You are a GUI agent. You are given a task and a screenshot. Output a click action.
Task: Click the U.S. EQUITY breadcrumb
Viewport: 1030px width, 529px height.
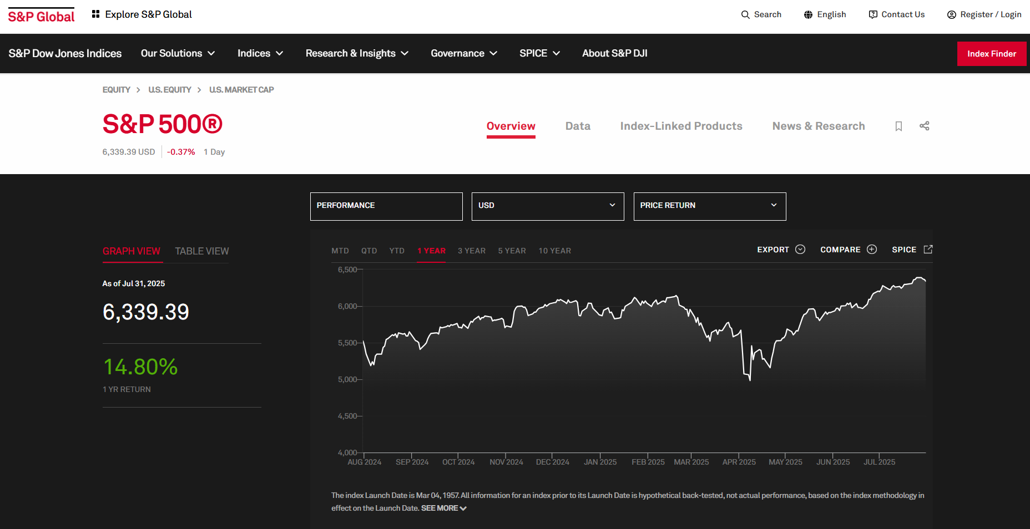(x=170, y=90)
